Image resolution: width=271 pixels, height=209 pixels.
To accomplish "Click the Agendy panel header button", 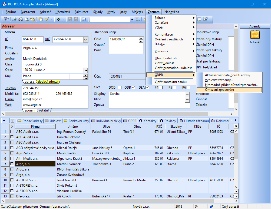I will (255, 26).
